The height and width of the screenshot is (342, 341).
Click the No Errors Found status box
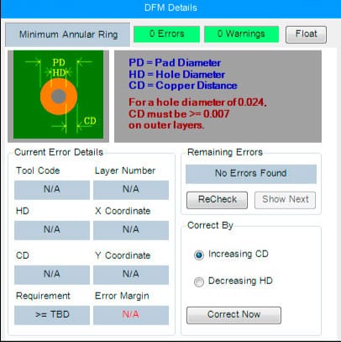click(251, 174)
